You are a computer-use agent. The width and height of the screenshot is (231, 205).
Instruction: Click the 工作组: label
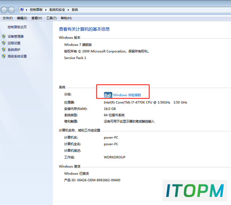(69, 158)
